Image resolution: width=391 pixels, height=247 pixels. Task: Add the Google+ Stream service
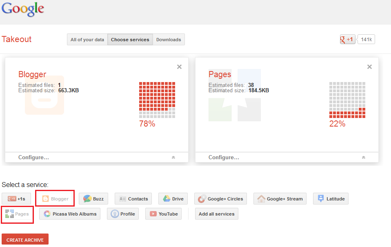click(x=280, y=198)
